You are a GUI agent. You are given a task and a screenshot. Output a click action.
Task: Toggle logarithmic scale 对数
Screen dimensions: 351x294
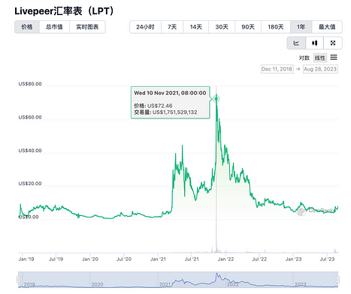pyautogui.click(x=304, y=58)
